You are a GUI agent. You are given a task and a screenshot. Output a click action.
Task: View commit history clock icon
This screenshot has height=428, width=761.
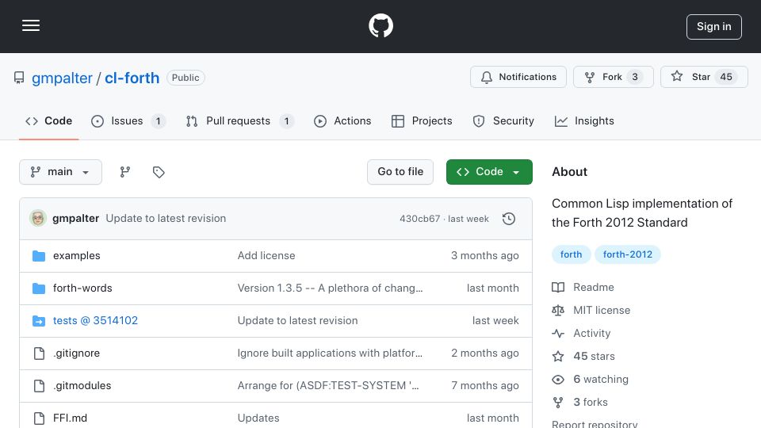(x=509, y=219)
